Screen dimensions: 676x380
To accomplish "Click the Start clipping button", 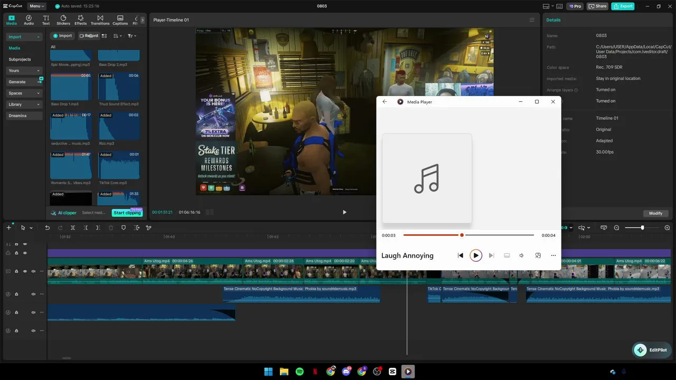I will (x=127, y=213).
